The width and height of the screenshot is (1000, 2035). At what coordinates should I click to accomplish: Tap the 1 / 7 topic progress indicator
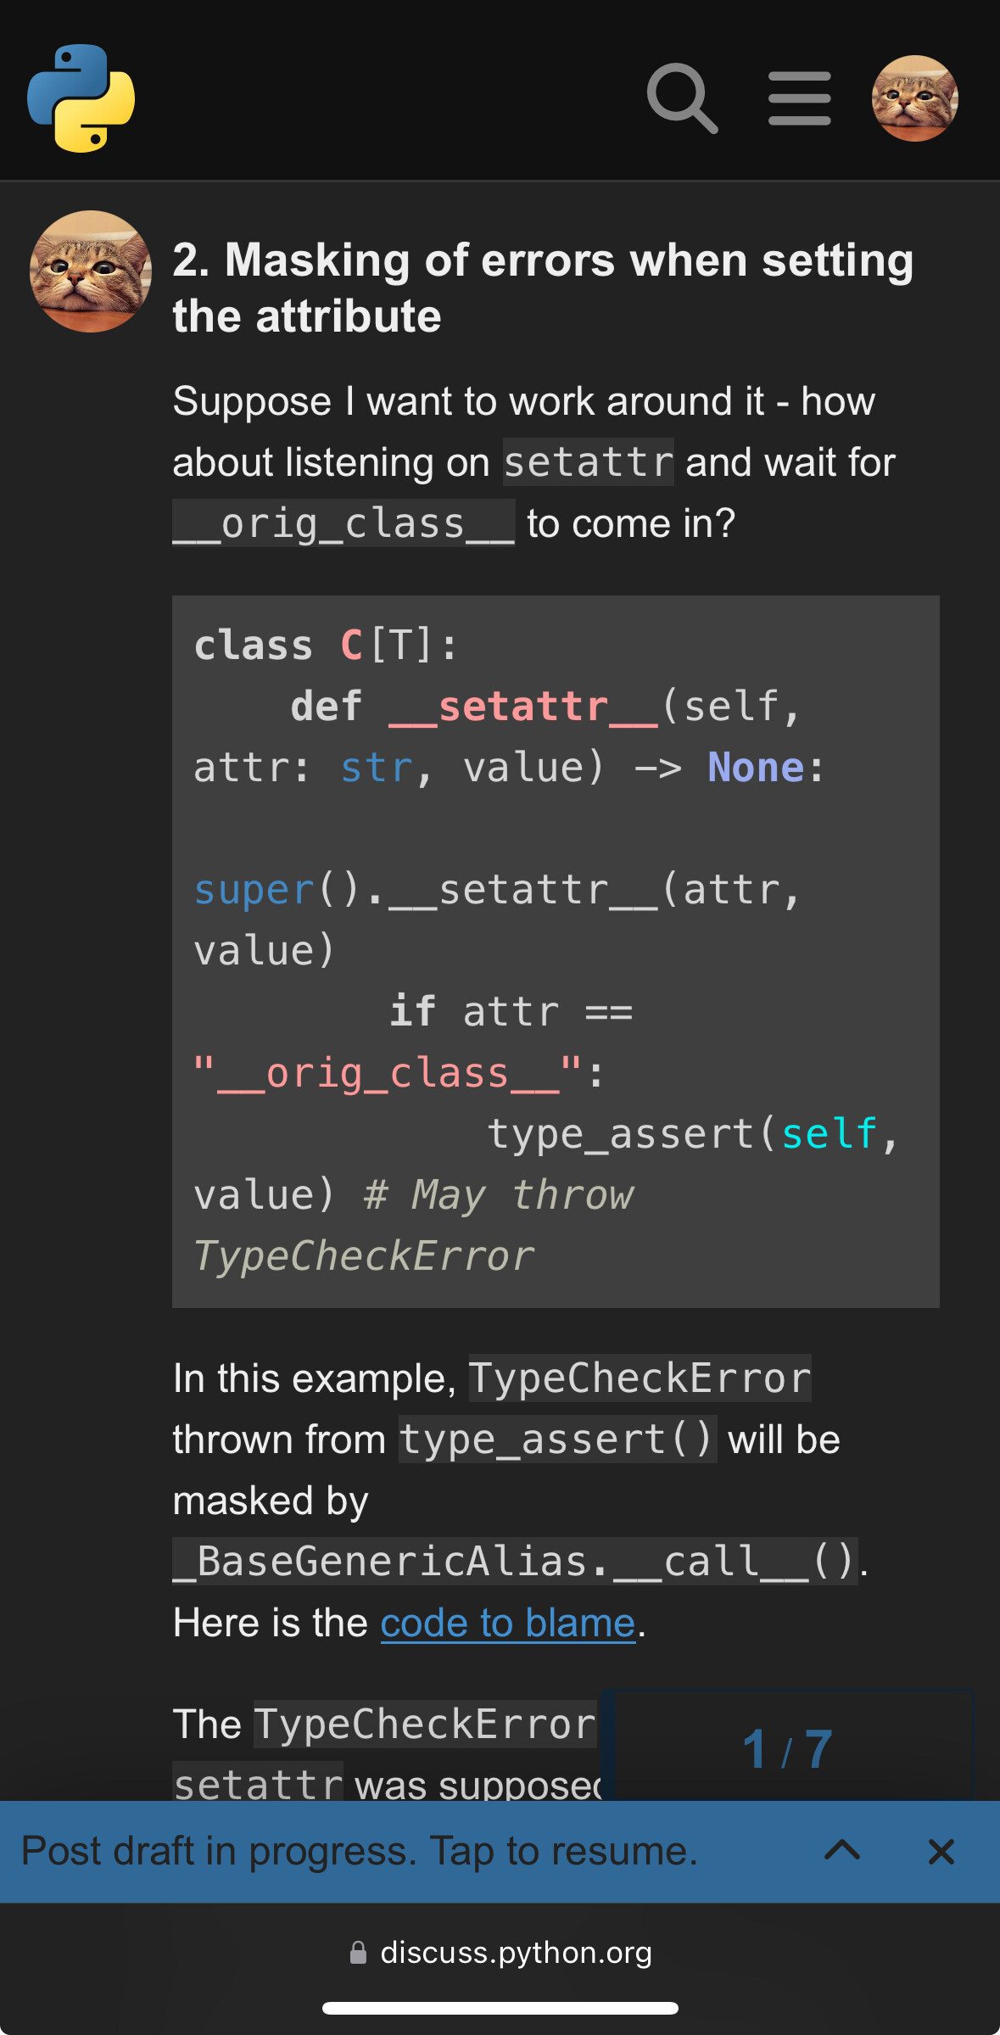(x=787, y=1749)
